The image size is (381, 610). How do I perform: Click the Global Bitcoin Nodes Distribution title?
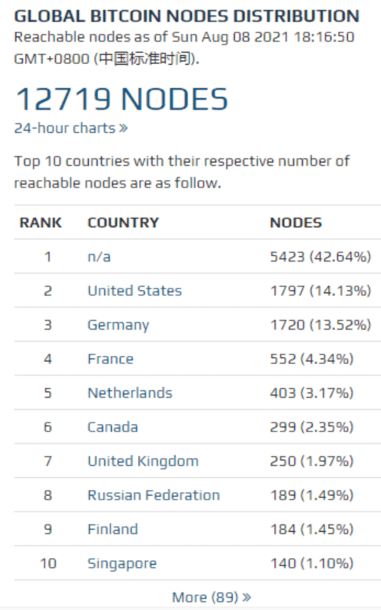click(187, 16)
